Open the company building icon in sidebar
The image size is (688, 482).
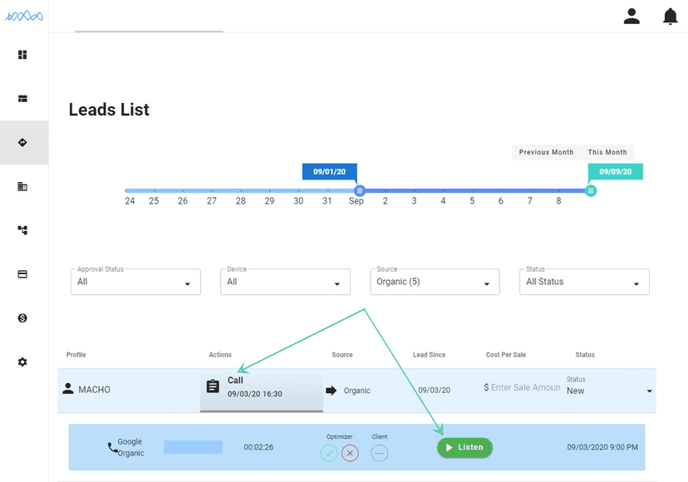(x=22, y=187)
